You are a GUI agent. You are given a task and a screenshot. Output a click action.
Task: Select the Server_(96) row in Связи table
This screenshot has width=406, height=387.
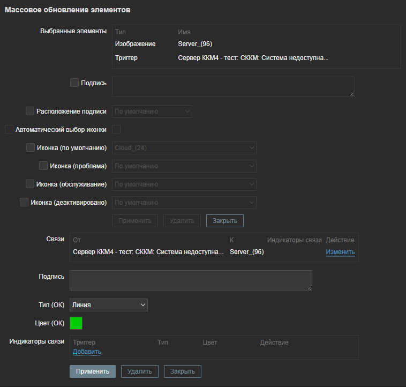[x=246, y=252]
